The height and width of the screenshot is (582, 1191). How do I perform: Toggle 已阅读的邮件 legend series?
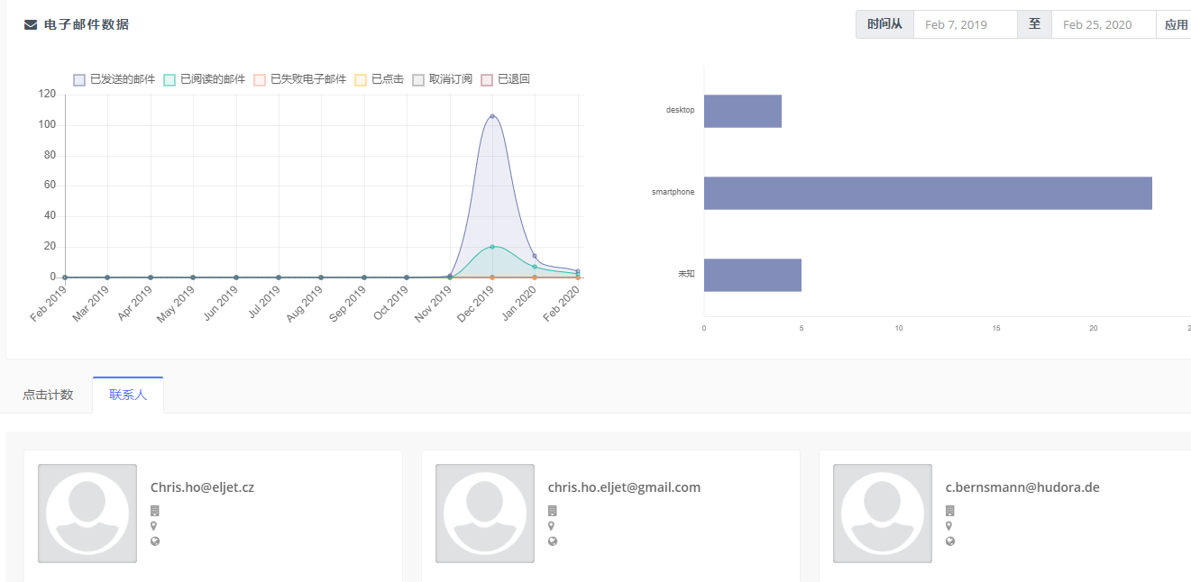[x=205, y=79]
